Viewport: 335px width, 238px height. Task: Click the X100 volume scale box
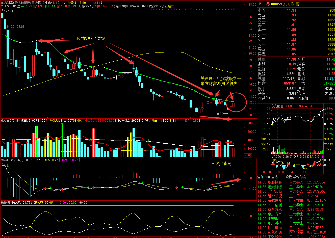pyautogui.click(x=248, y=155)
